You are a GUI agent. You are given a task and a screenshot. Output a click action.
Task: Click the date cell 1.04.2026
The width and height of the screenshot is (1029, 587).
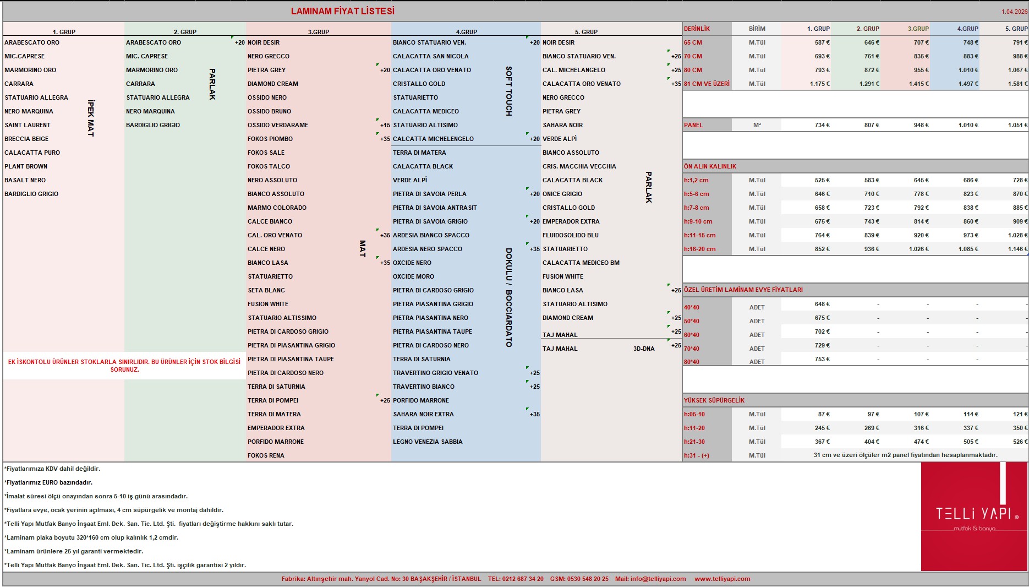(1014, 12)
